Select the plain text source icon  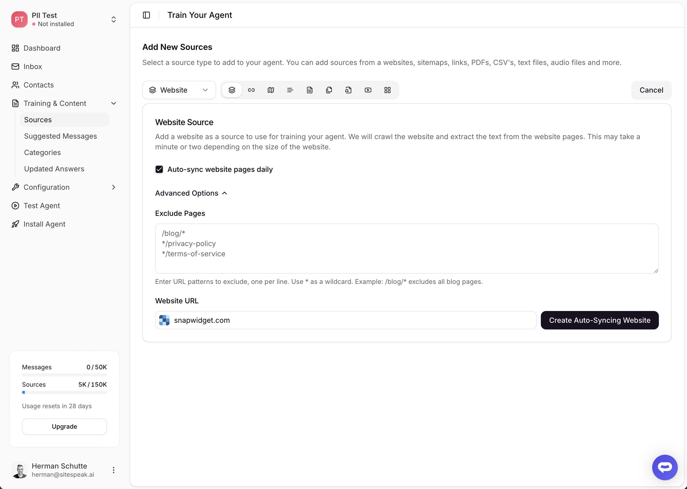coord(290,90)
